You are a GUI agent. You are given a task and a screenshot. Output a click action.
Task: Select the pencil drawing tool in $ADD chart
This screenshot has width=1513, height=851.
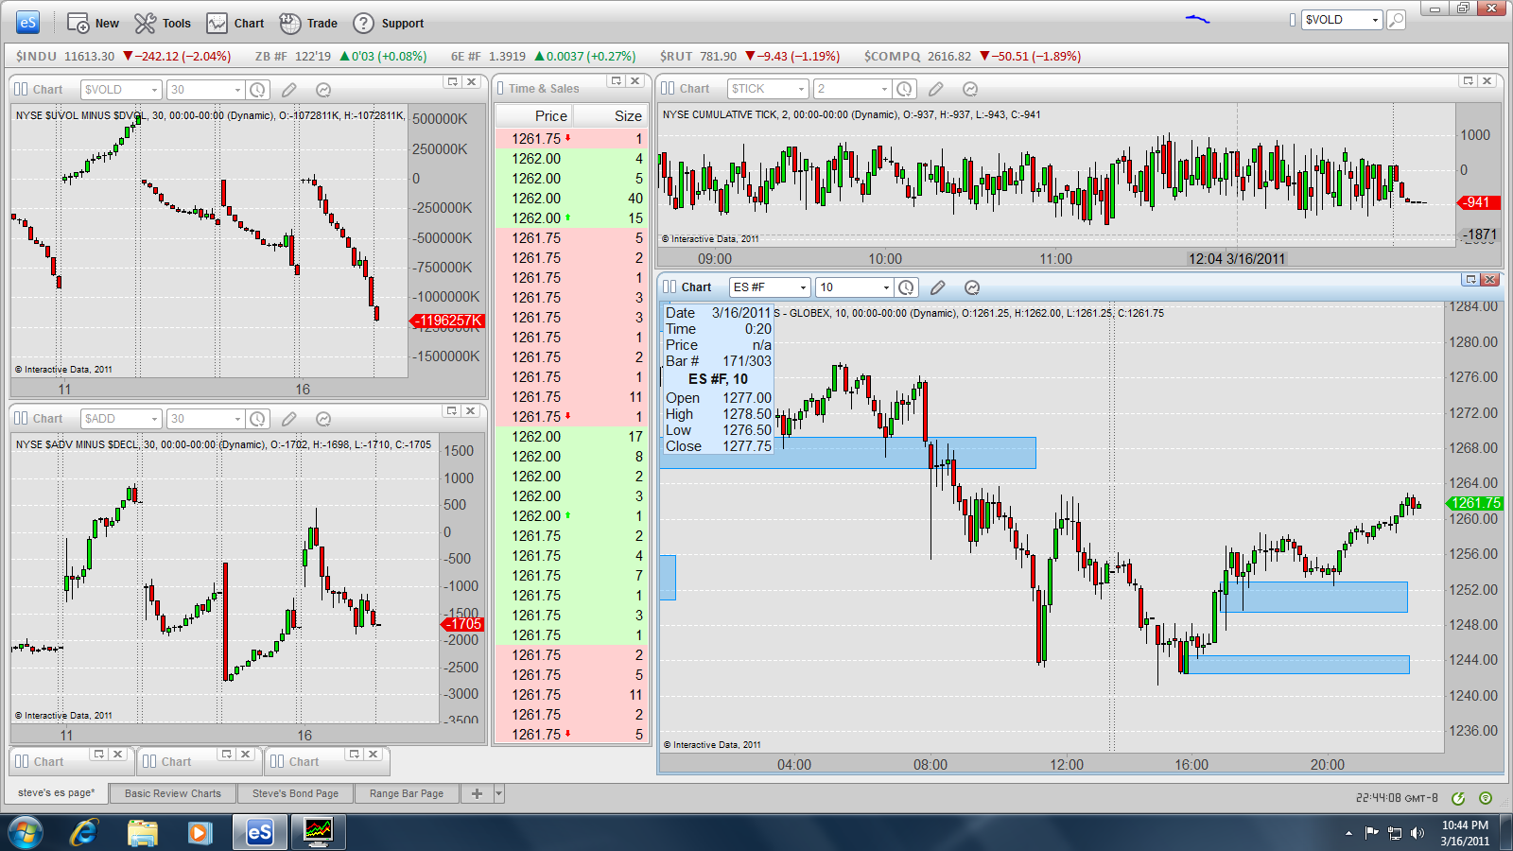click(289, 419)
